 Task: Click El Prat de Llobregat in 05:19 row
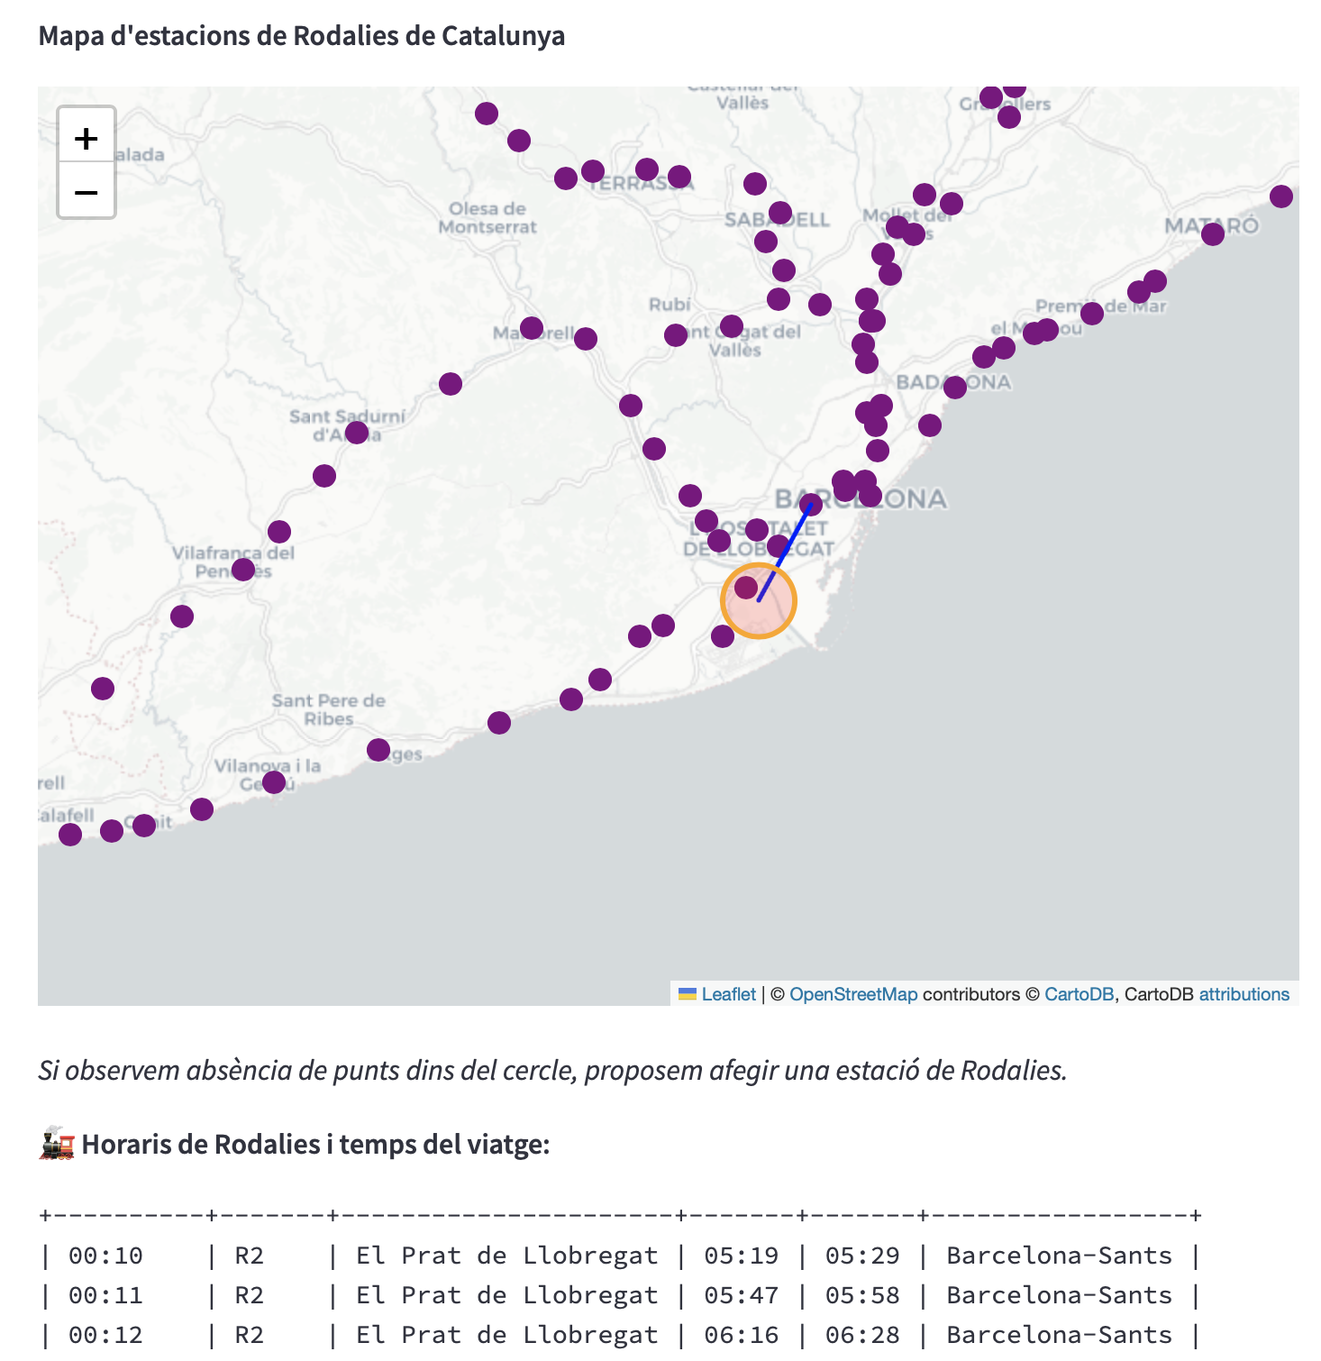pos(507,1256)
